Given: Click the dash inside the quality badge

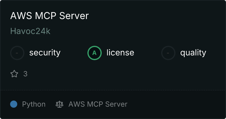Looking at the screenshot, I should click(x=168, y=53).
